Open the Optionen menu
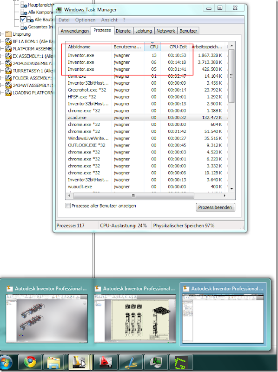 [86, 20]
